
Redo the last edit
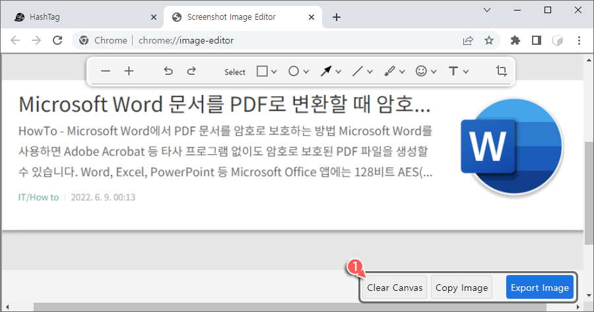point(191,71)
